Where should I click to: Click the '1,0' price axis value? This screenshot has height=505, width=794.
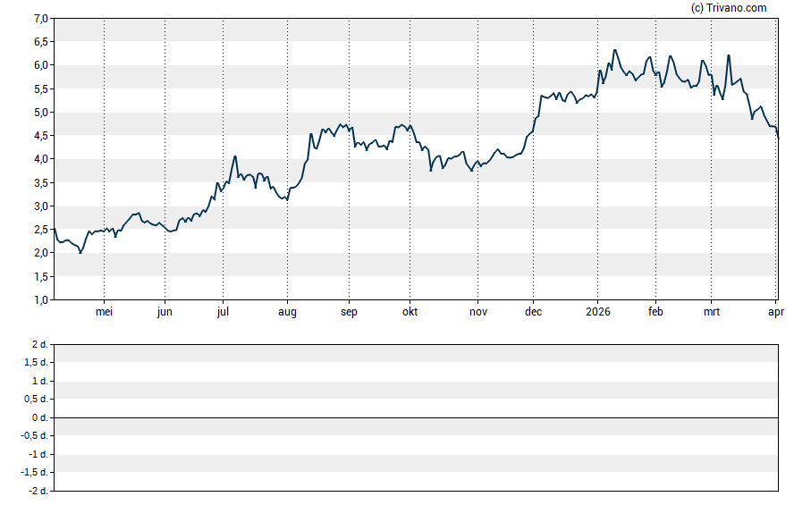[x=41, y=300]
